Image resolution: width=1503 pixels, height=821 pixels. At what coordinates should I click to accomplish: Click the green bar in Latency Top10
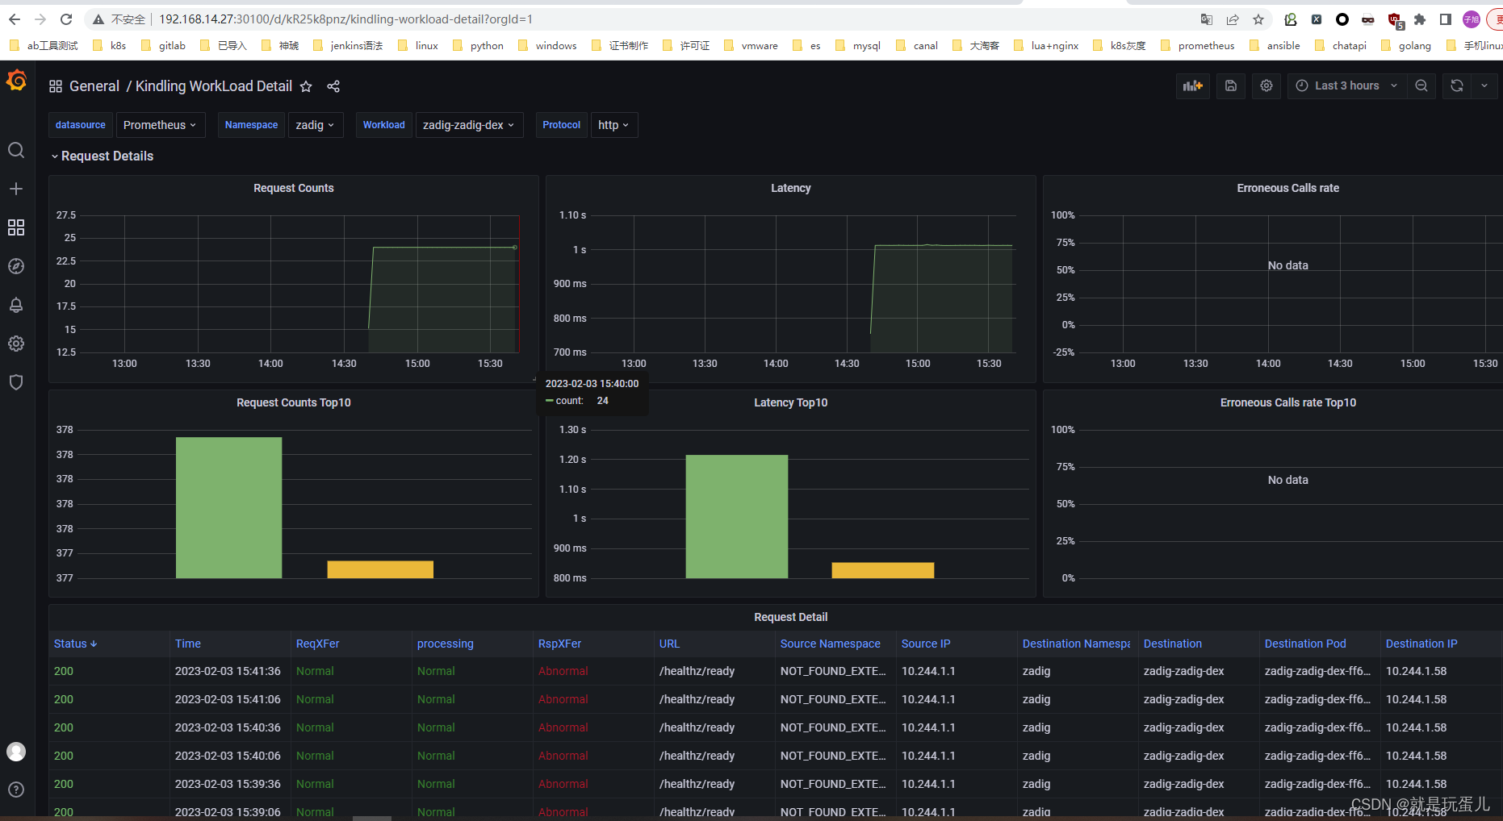737,516
